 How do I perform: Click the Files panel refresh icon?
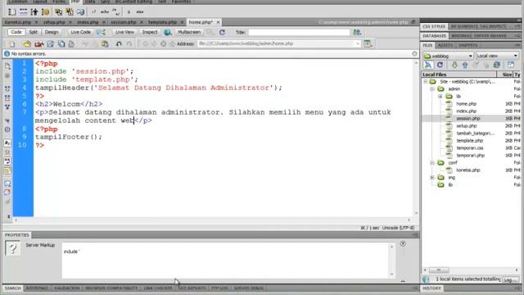point(440,65)
